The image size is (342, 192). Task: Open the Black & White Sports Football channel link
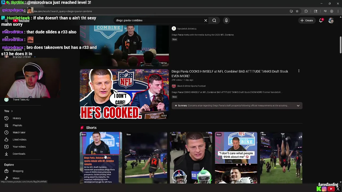(191, 86)
